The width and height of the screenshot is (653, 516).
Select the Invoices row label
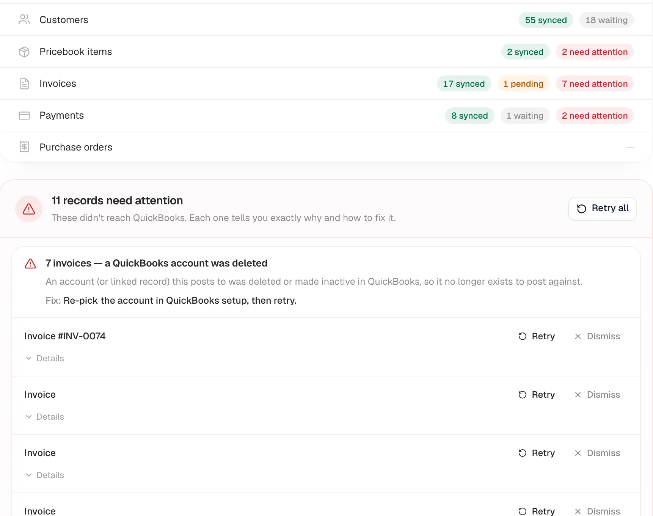[x=58, y=83]
